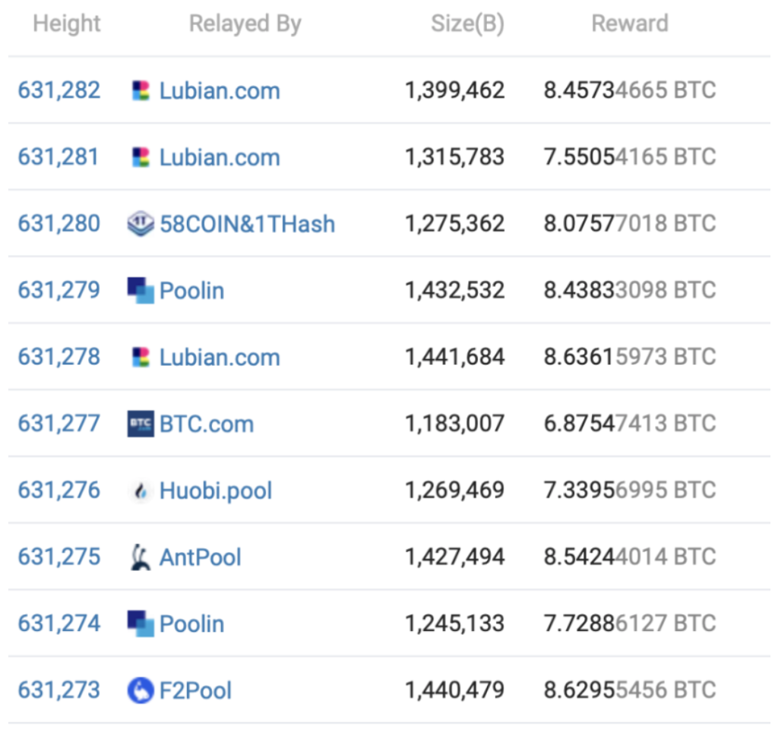Open block height 631,282
The height and width of the screenshot is (729, 778).
point(59,90)
